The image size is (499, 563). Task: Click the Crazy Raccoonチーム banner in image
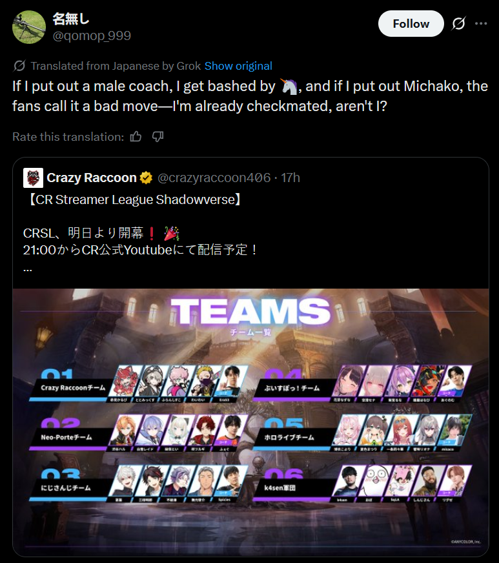point(73,388)
